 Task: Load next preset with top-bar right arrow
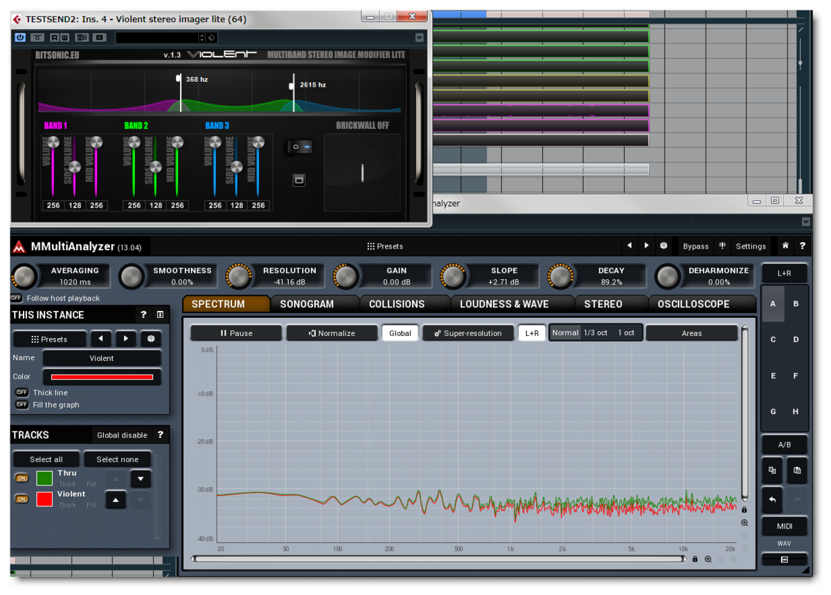click(646, 246)
